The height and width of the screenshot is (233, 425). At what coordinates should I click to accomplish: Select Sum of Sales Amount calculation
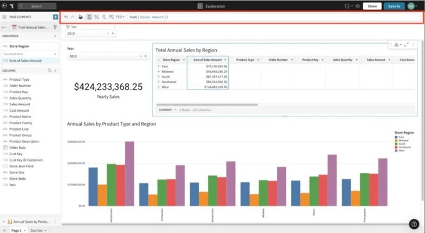(30, 61)
